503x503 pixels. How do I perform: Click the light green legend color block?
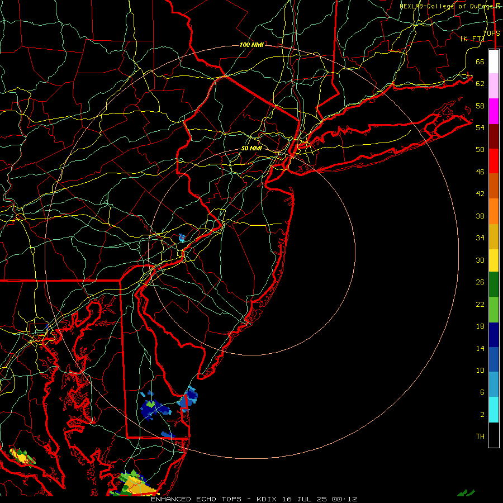click(493, 310)
